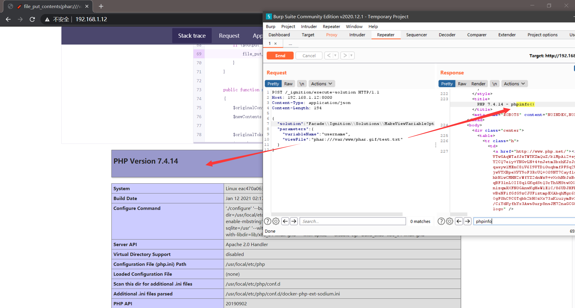This screenshot has width=575, height=308.
Task: Go to next request with right arrow
Action: click(345, 55)
